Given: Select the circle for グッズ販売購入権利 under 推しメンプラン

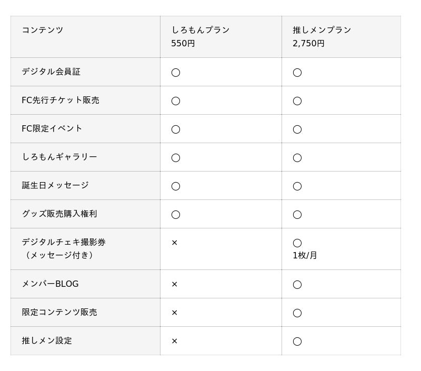Looking at the screenshot, I should [297, 215].
